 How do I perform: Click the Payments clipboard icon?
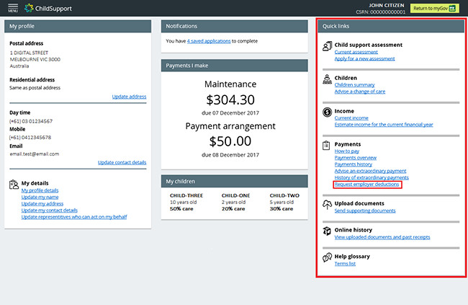(x=328, y=145)
